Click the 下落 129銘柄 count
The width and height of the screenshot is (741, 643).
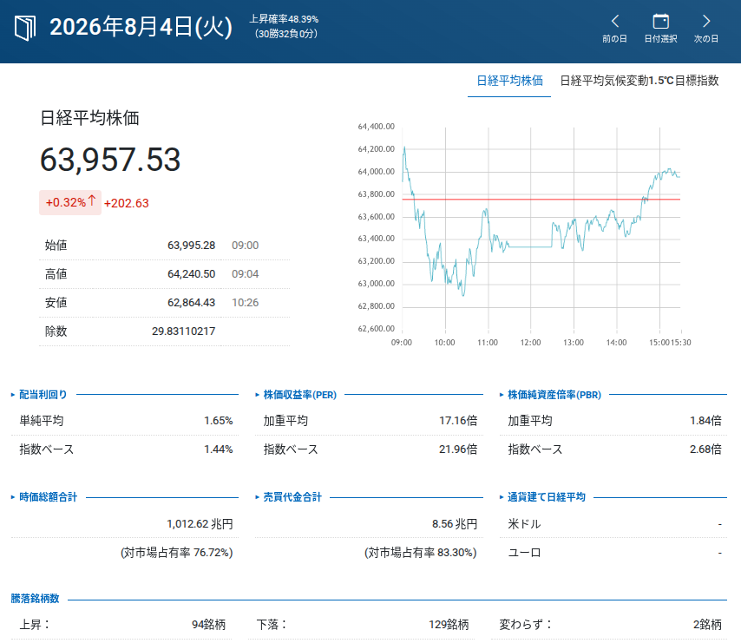[x=449, y=625]
